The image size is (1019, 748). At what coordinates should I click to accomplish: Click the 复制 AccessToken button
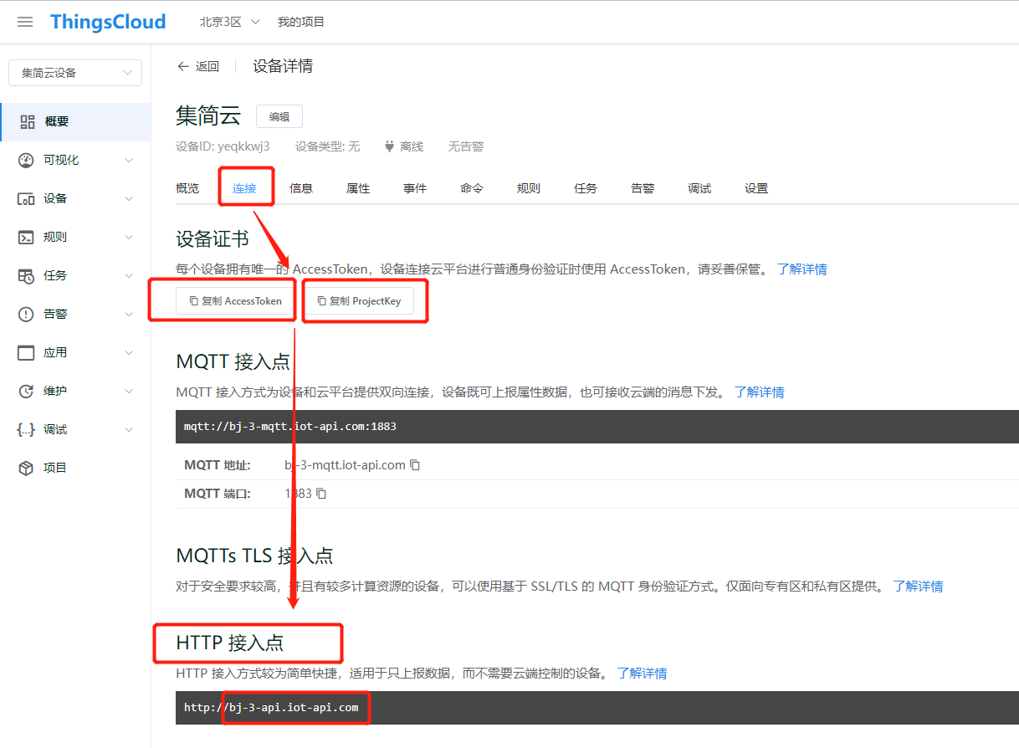[234, 301]
